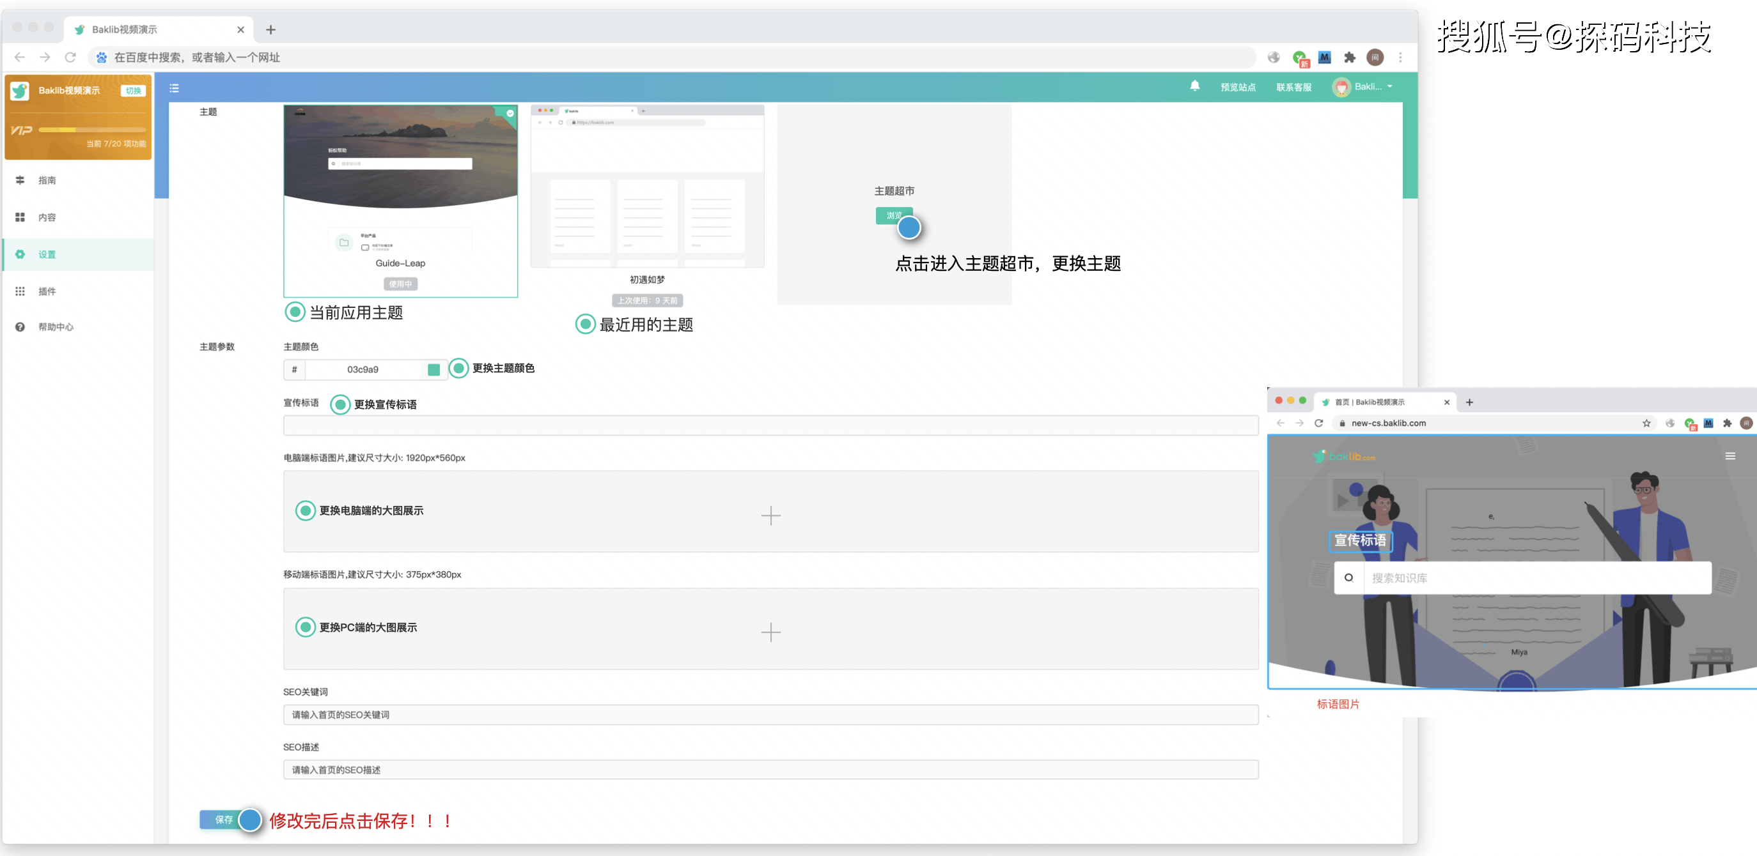This screenshot has height=856, width=1757.
Task: Click the search magnifier icon on preview site
Action: pos(1348,578)
